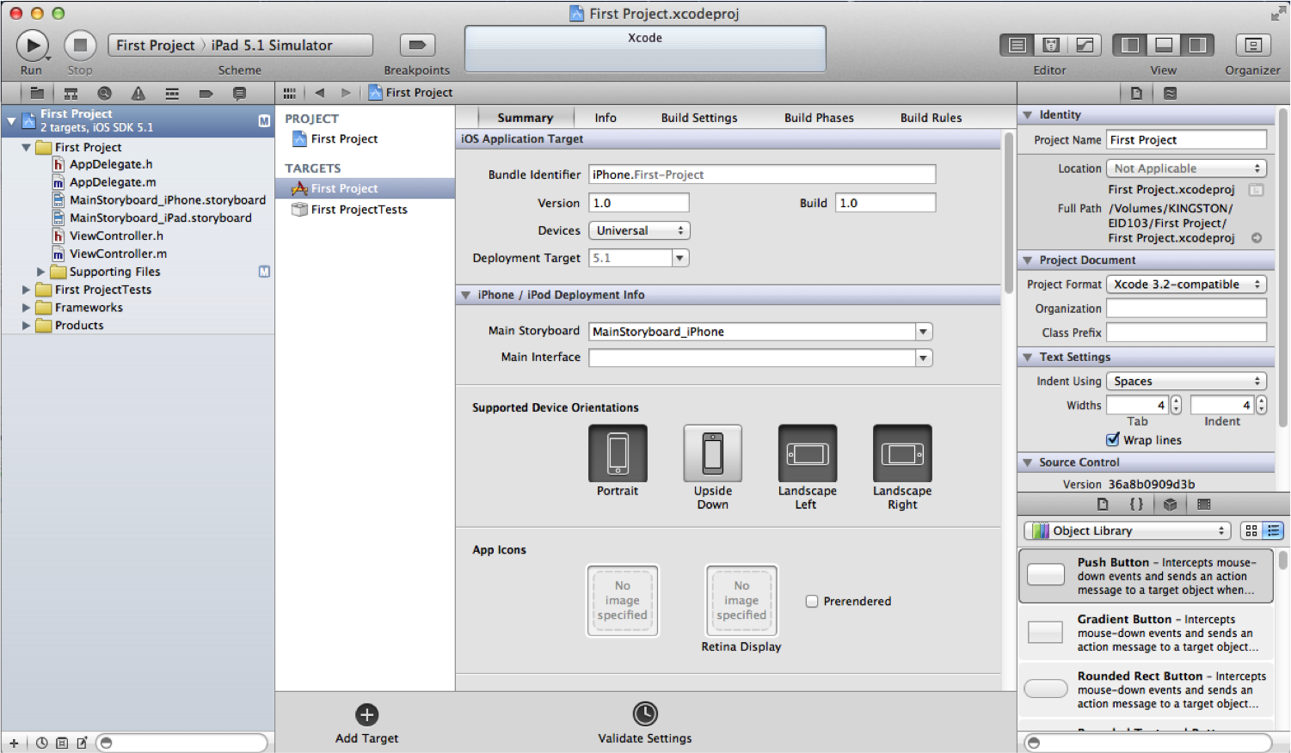Viewport: 1291px width, 753px height.
Task: Open the Main Storyboard combo box
Action: (x=923, y=332)
